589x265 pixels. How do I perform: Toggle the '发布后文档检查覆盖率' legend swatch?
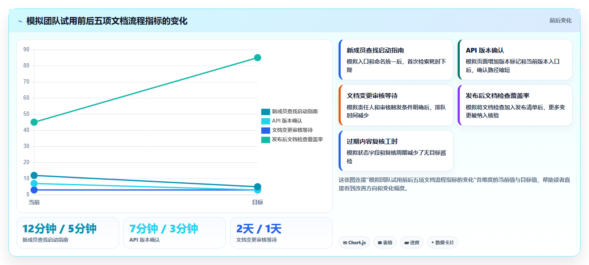[x=265, y=139]
